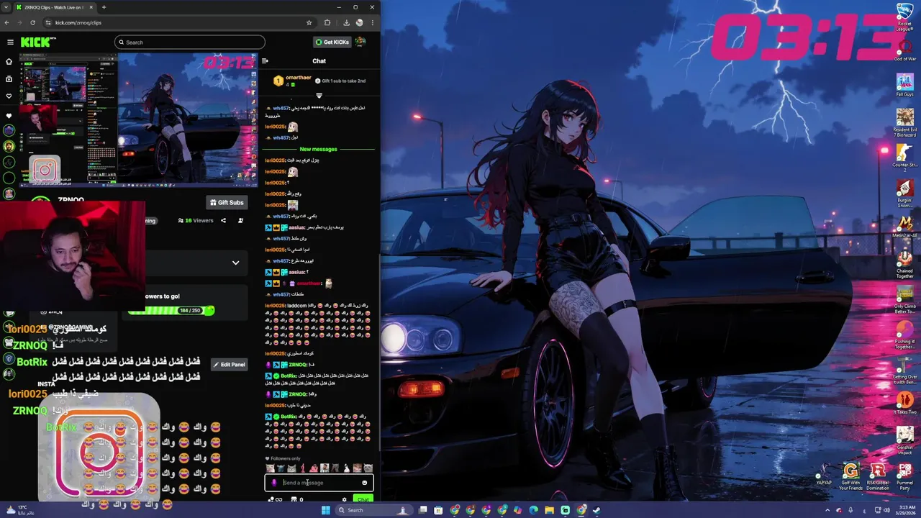Open the heart outline Following sidebar icon

(9, 96)
